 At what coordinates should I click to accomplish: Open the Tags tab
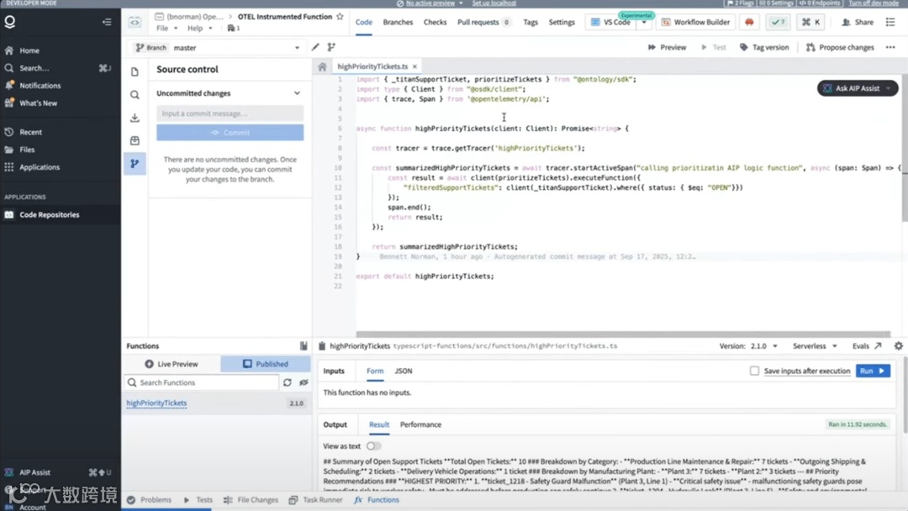531,22
